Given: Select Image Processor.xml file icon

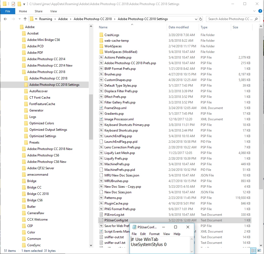Looking at the screenshot, I should tap(101, 119).
